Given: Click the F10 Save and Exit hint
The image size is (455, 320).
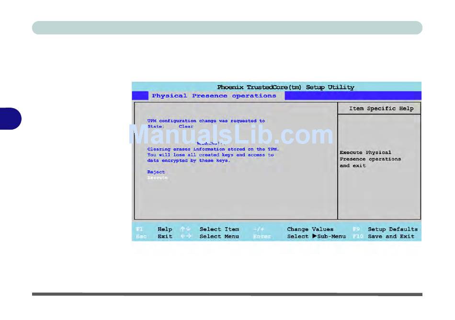Looking at the screenshot, I should click(x=383, y=236).
